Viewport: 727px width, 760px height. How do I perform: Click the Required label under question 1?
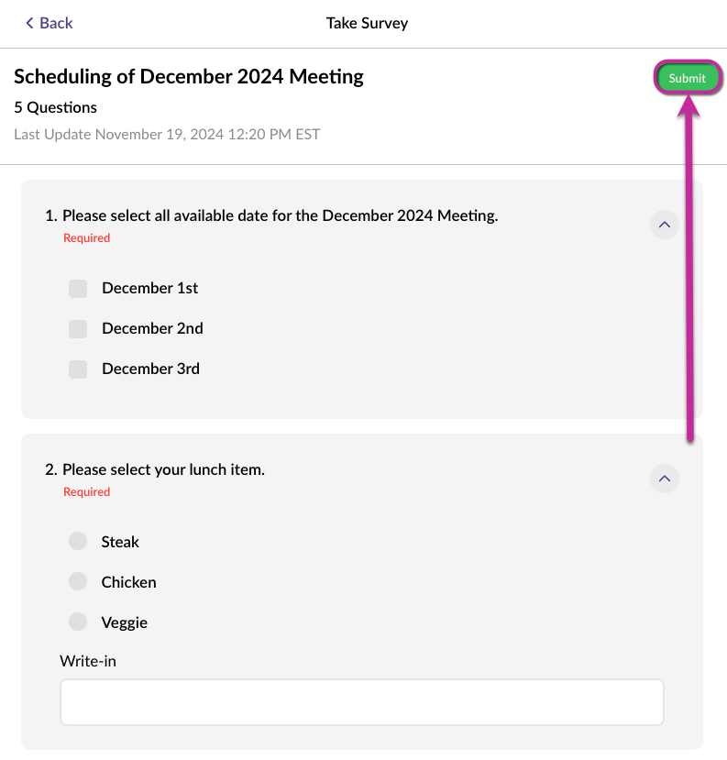tap(86, 238)
